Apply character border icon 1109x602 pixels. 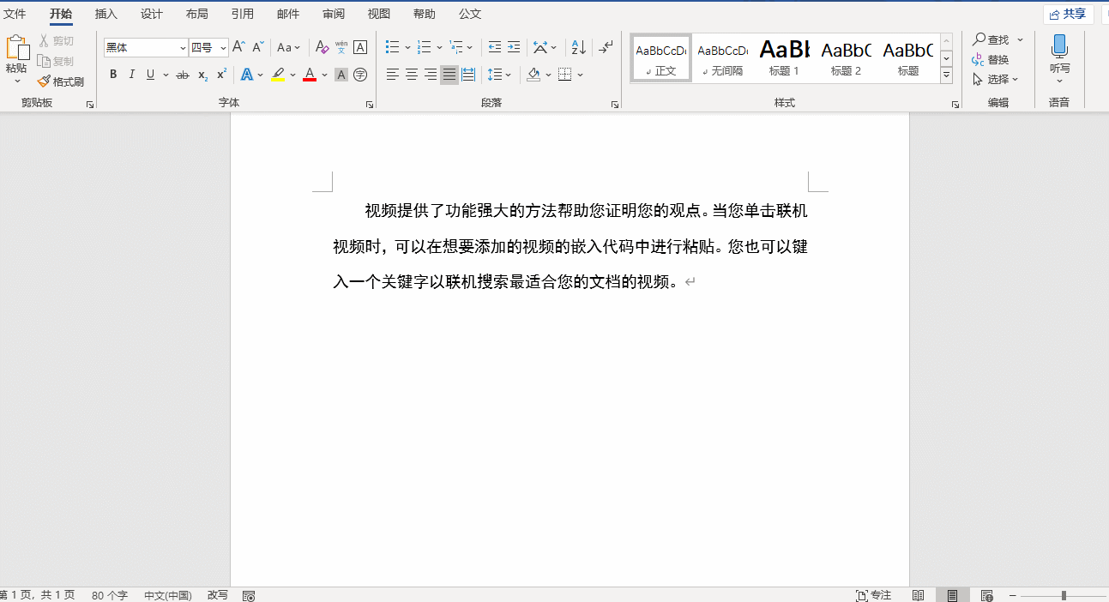coord(360,47)
